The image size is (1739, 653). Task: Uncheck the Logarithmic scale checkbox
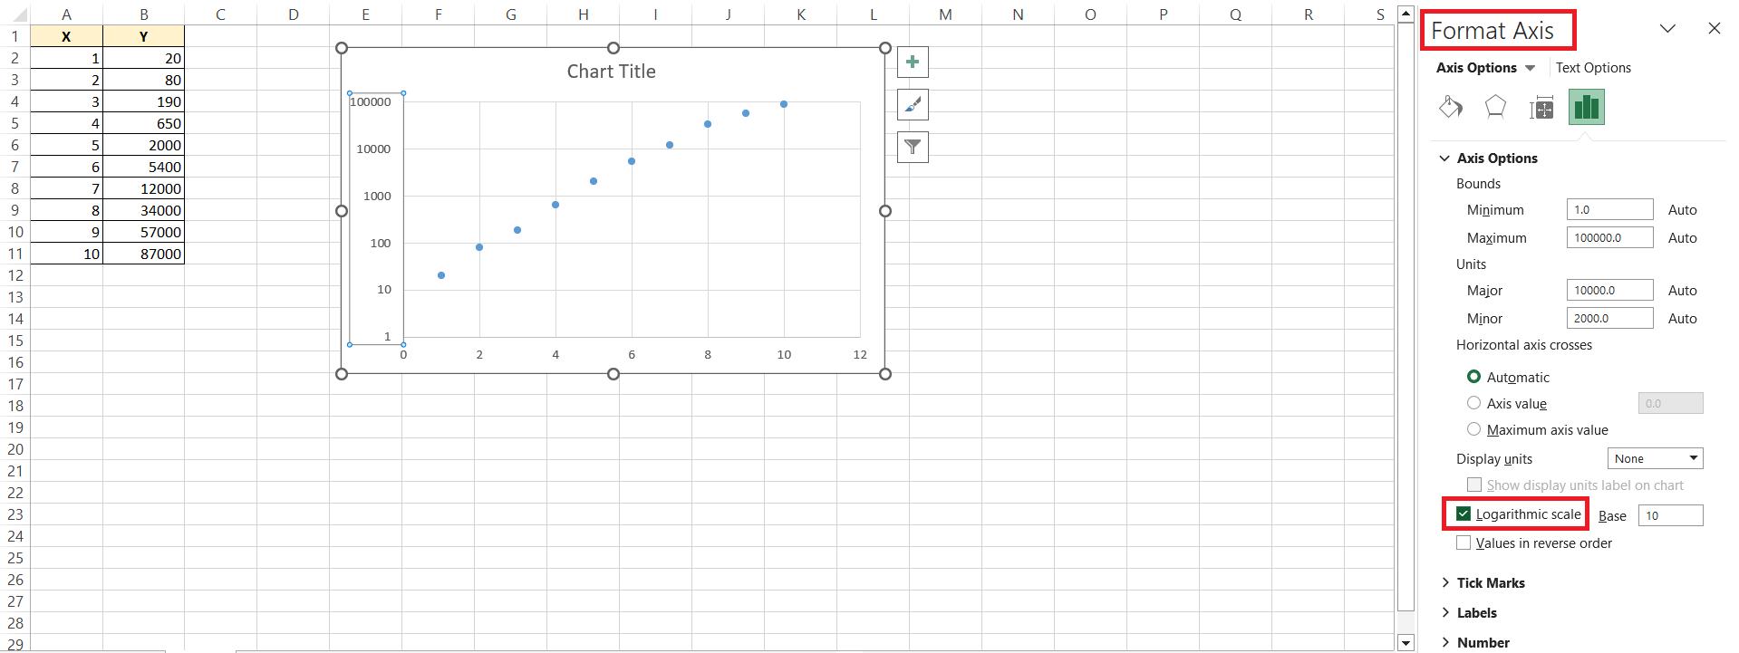coord(1464,514)
